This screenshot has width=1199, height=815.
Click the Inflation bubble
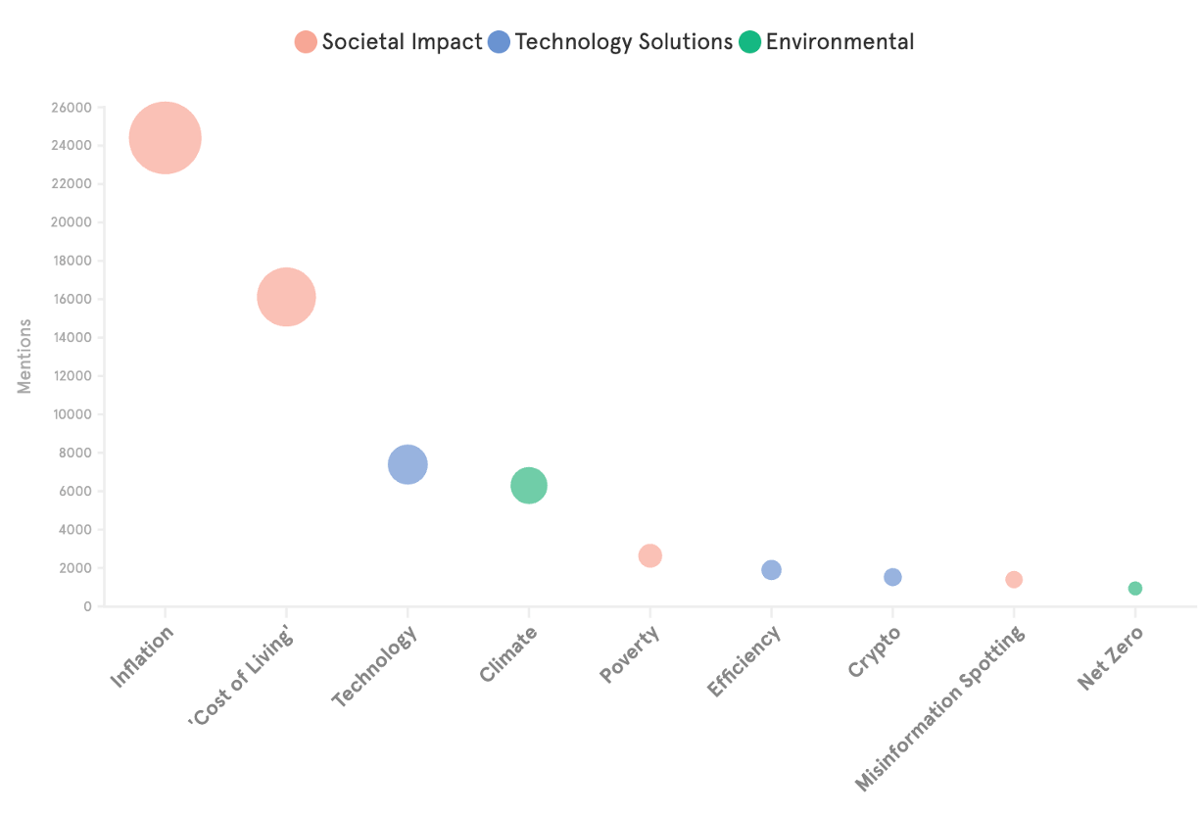[166, 138]
